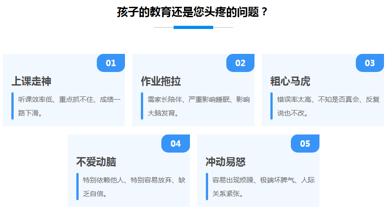Click the blue underline bar below heading
The image size is (389, 211).
pyautogui.click(x=193, y=27)
